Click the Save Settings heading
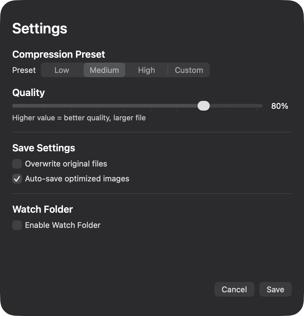 (x=43, y=148)
